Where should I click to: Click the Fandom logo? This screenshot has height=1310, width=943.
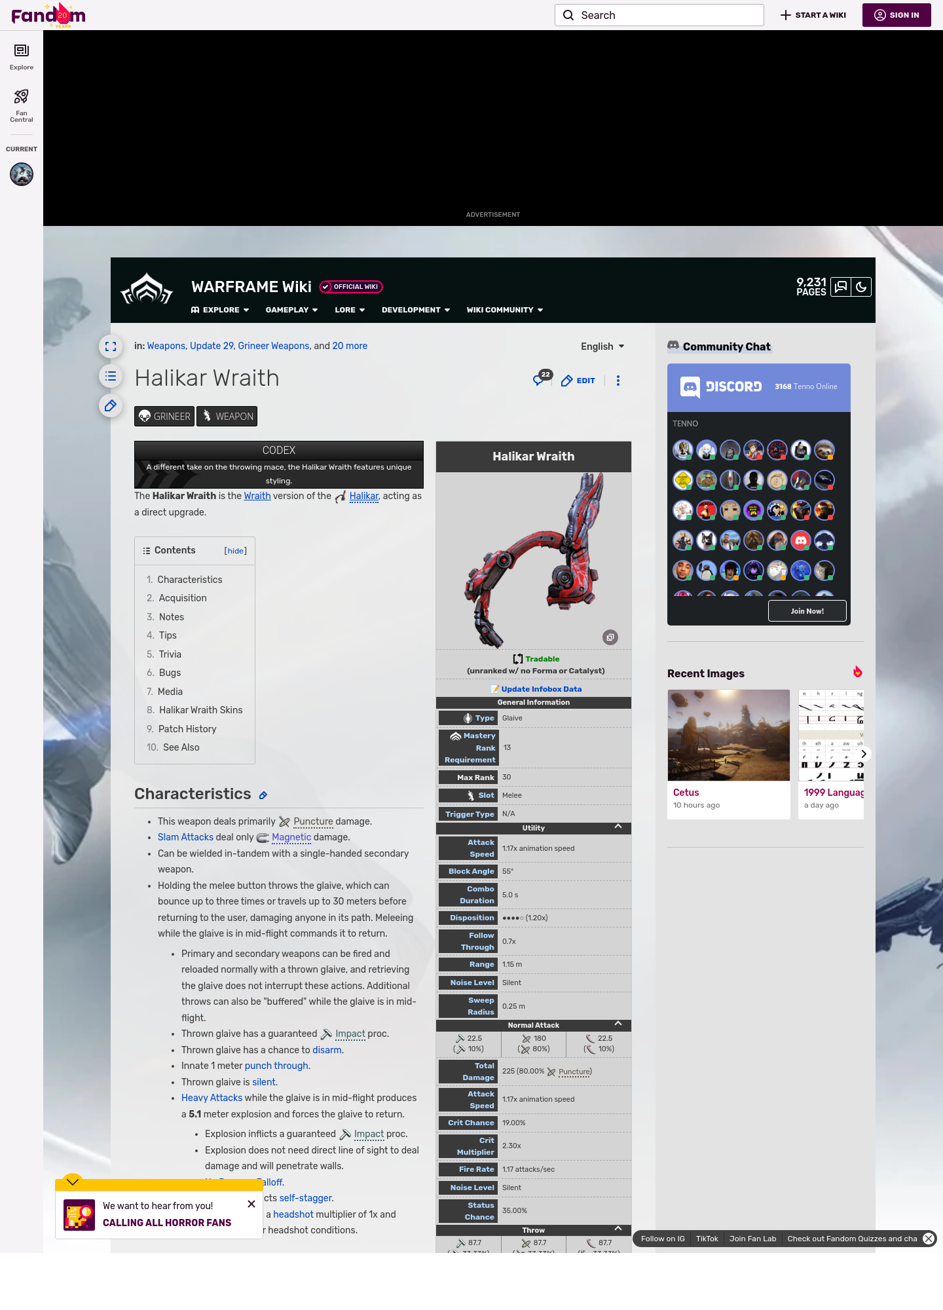click(48, 15)
